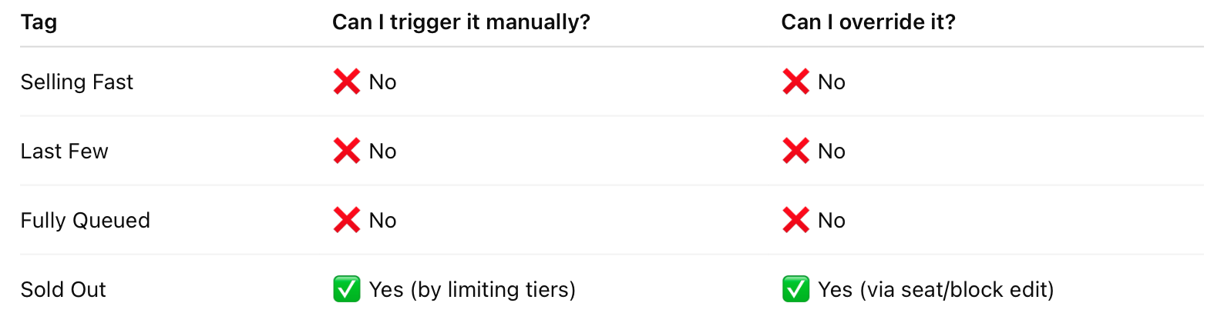
Task: Click the red X in Last Few override column
Action: (x=795, y=151)
